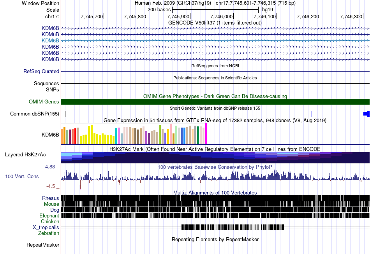Click the GENCODE V50lift37 track title
This screenshot has width=370, height=254.
(215, 23)
